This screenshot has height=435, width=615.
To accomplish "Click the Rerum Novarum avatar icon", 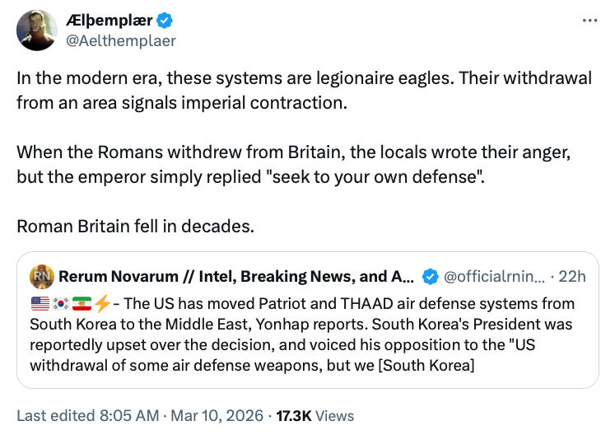I will 41,275.
